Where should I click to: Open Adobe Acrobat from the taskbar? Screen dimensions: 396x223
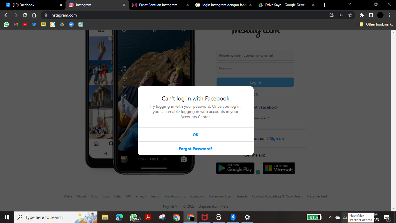148,217
